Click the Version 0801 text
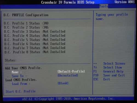This screenshot has width=137, height=103. pos(125,2)
